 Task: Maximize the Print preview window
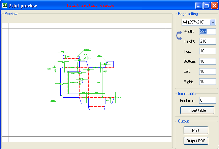(x=207, y=6)
